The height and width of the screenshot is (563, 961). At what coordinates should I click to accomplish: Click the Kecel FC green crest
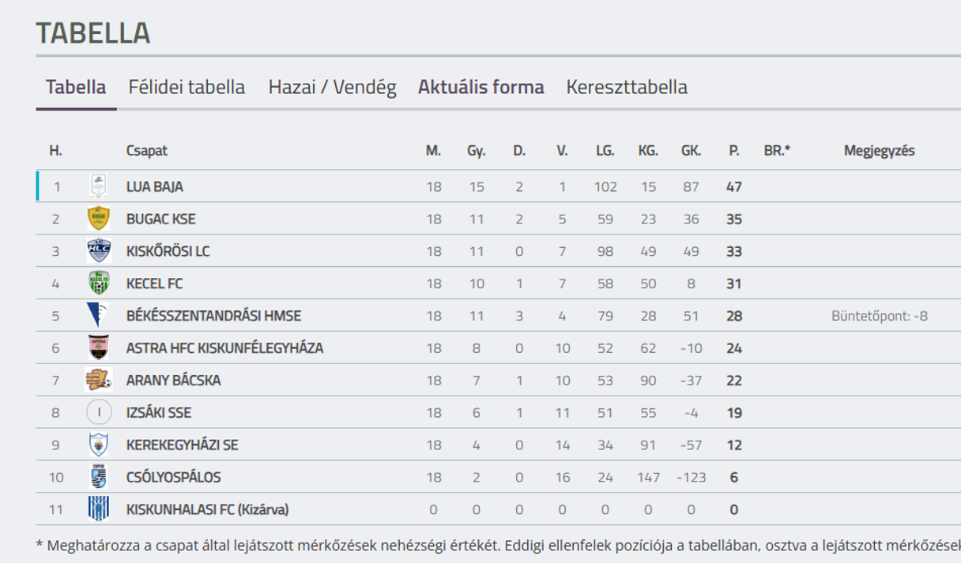[x=99, y=283]
